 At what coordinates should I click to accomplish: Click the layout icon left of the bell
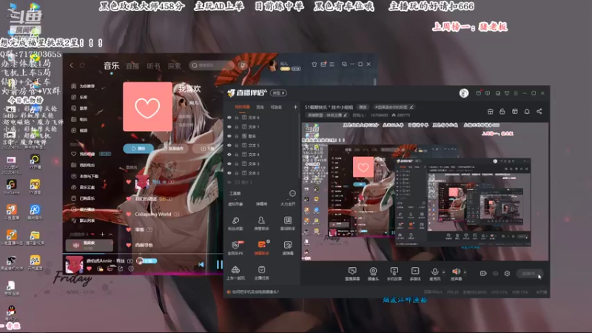[x=514, y=112]
